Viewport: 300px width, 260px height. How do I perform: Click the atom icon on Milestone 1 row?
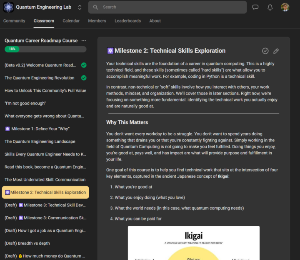[7, 129]
